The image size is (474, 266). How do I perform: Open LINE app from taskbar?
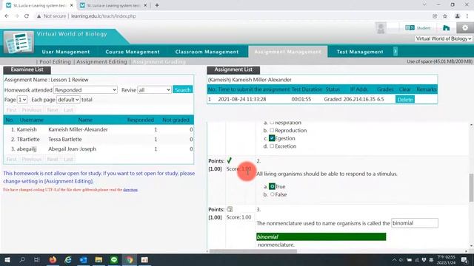[114, 259]
